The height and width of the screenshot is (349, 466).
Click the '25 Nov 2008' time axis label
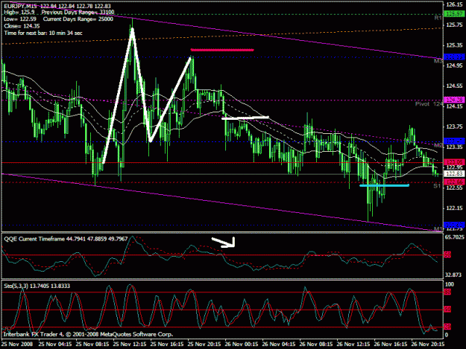click(18, 345)
